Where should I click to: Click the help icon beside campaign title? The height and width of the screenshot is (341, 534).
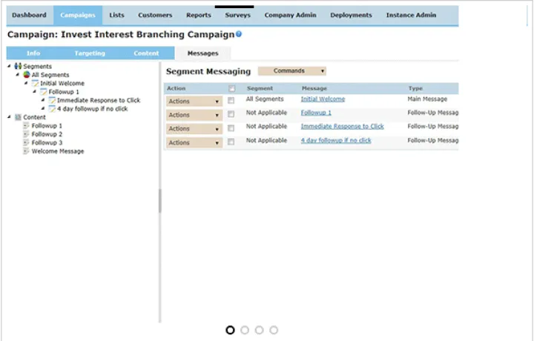tap(239, 34)
